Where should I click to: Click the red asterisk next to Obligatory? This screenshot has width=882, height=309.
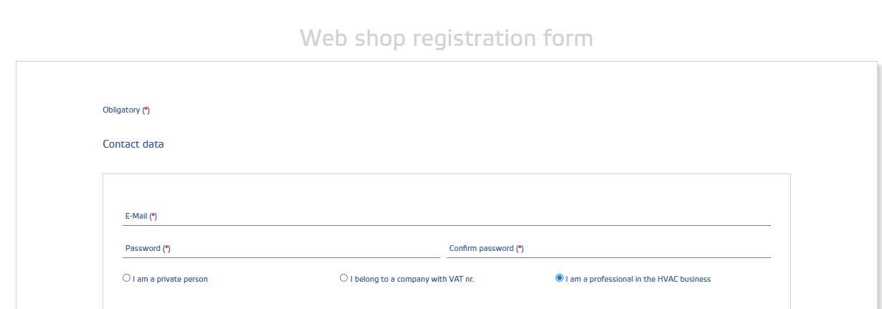click(146, 110)
